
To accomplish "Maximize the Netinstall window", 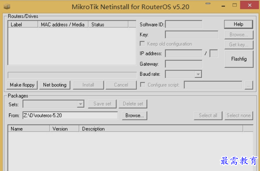I will coord(234,5).
